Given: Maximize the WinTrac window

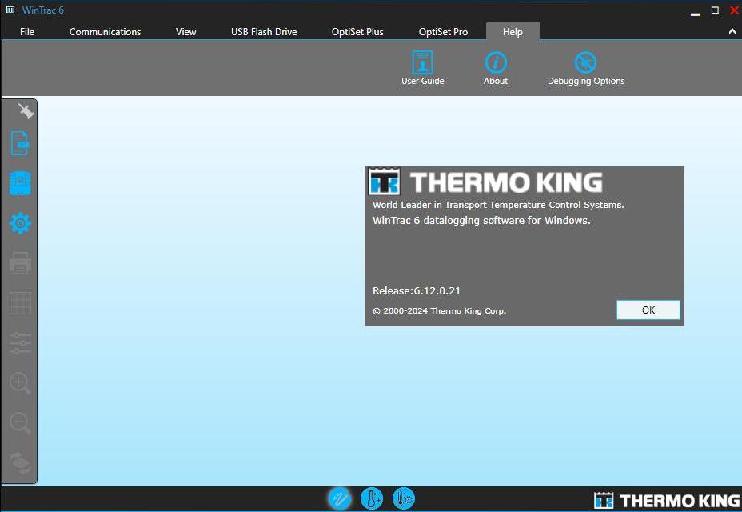Looking at the screenshot, I should (715, 10).
